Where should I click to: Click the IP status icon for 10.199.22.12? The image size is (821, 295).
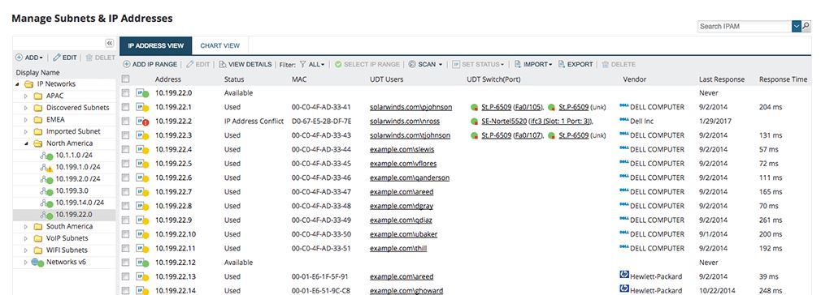pyautogui.click(x=142, y=263)
